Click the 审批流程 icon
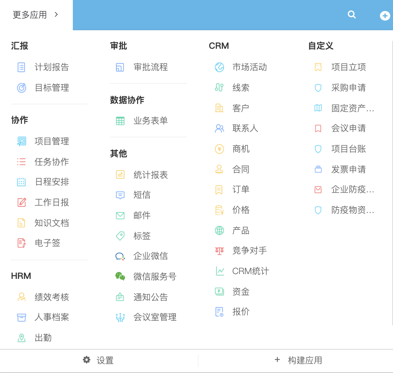 coord(120,67)
